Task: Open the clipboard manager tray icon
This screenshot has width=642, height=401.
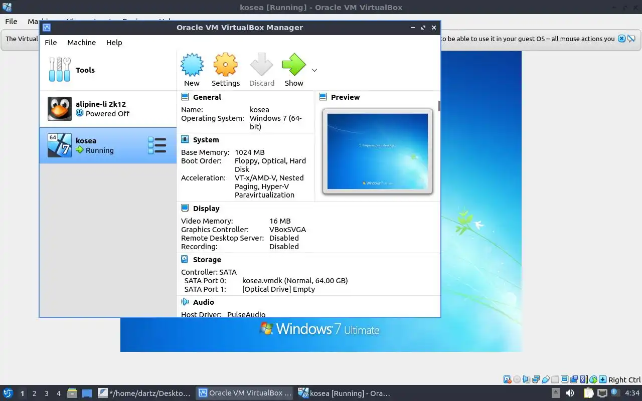Action: tap(588, 393)
